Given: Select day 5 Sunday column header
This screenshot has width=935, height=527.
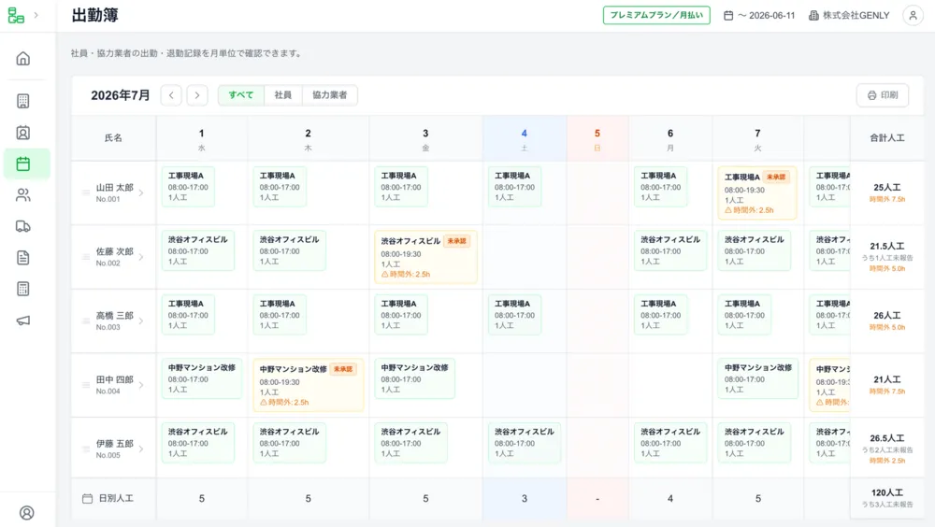Looking at the screenshot, I should pos(597,138).
